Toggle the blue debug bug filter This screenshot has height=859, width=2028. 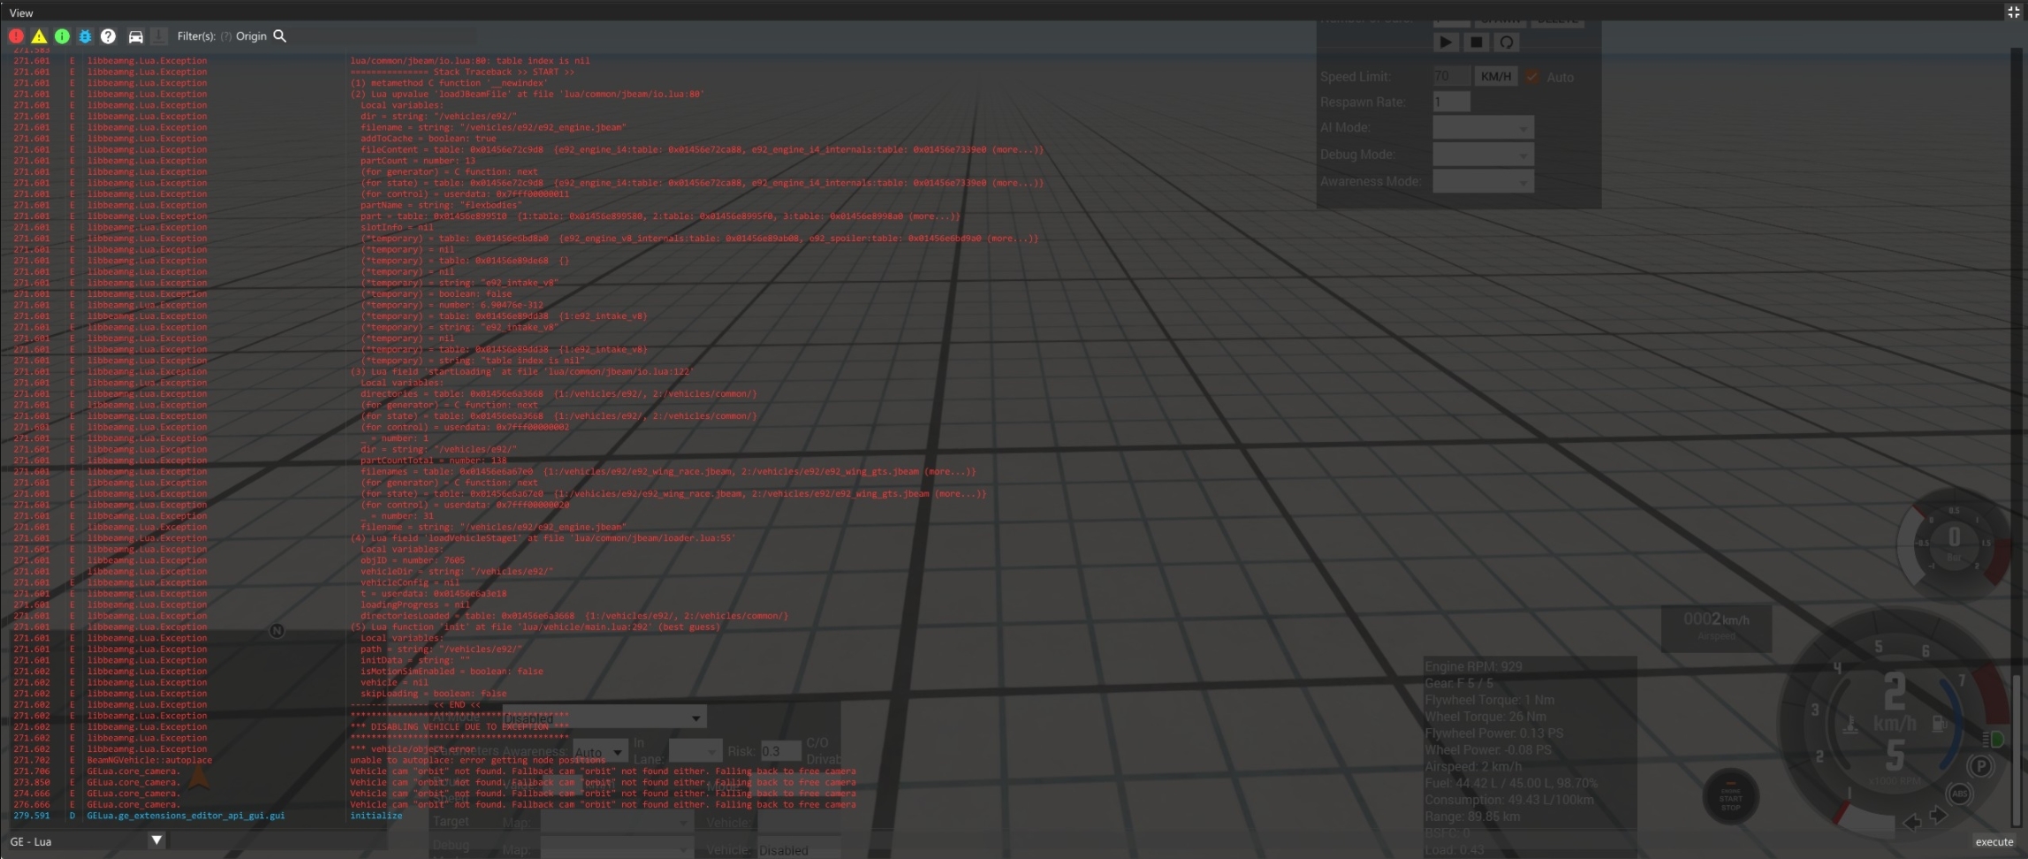85,36
